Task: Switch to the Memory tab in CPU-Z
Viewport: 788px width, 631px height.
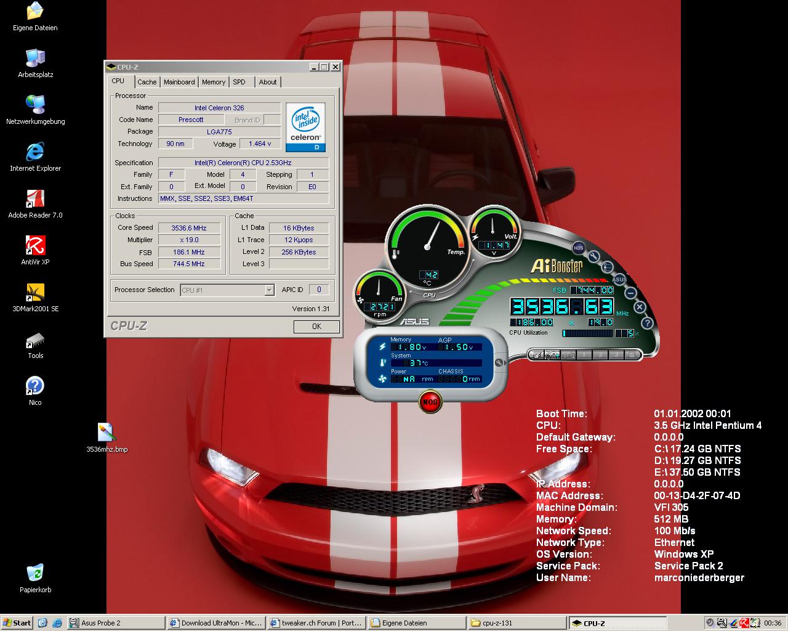Action: [x=213, y=82]
